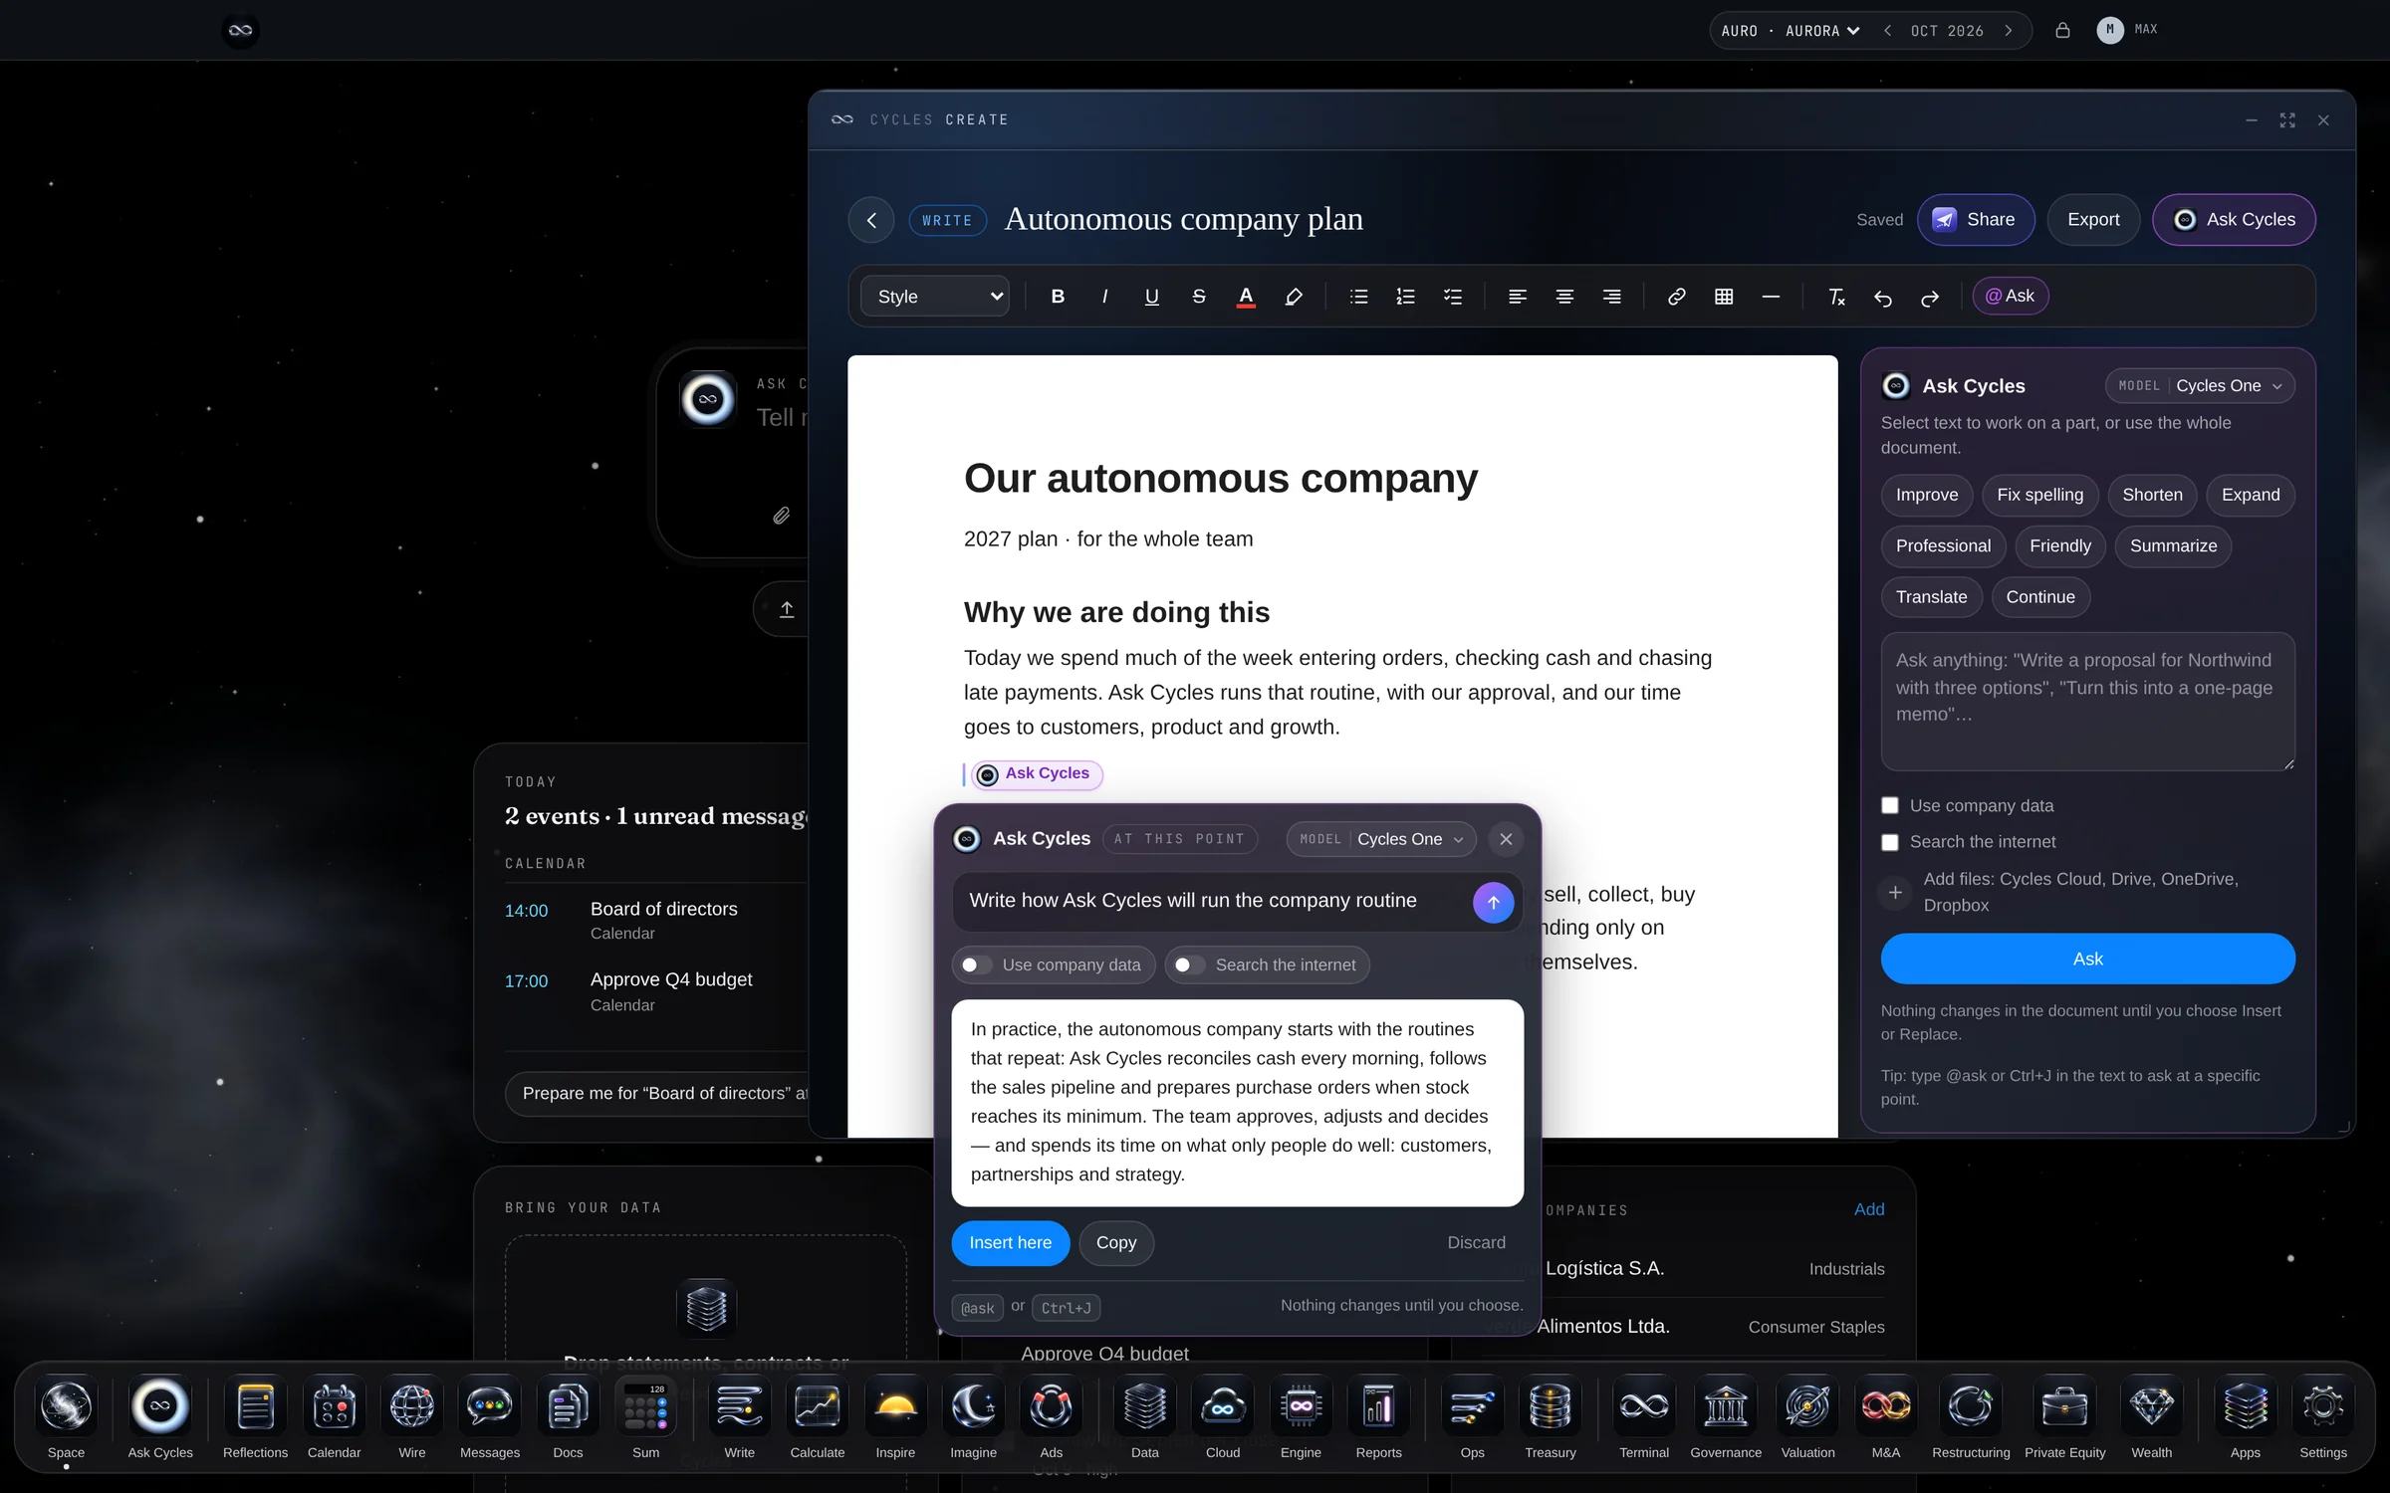The width and height of the screenshot is (2390, 1493).
Task: Send the Ask Cycles popup prompt
Action: (x=1493, y=902)
